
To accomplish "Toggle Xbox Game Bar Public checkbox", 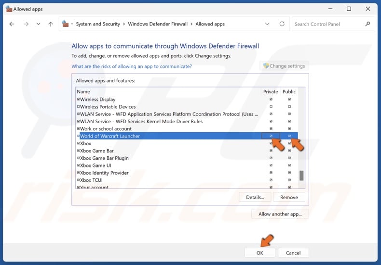I will pos(289,151).
